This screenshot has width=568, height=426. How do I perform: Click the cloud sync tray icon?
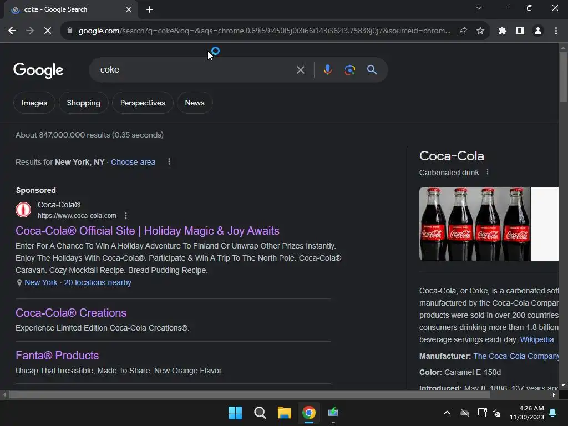coord(465,413)
